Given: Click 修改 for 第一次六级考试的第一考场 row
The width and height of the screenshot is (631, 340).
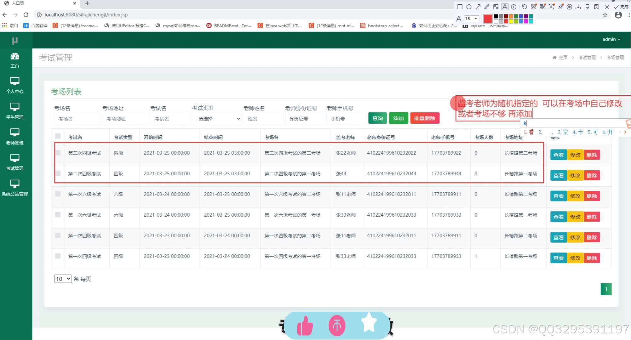Looking at the screenshot, I should (575, 217).
